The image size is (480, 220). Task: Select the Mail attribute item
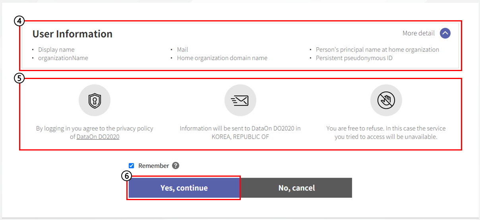click(182, 50)
